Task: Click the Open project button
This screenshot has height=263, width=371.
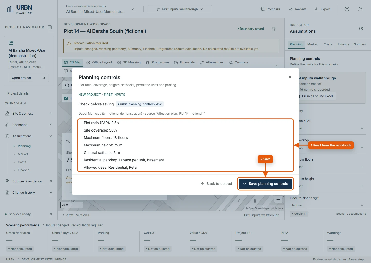Action: click(29, 78)
